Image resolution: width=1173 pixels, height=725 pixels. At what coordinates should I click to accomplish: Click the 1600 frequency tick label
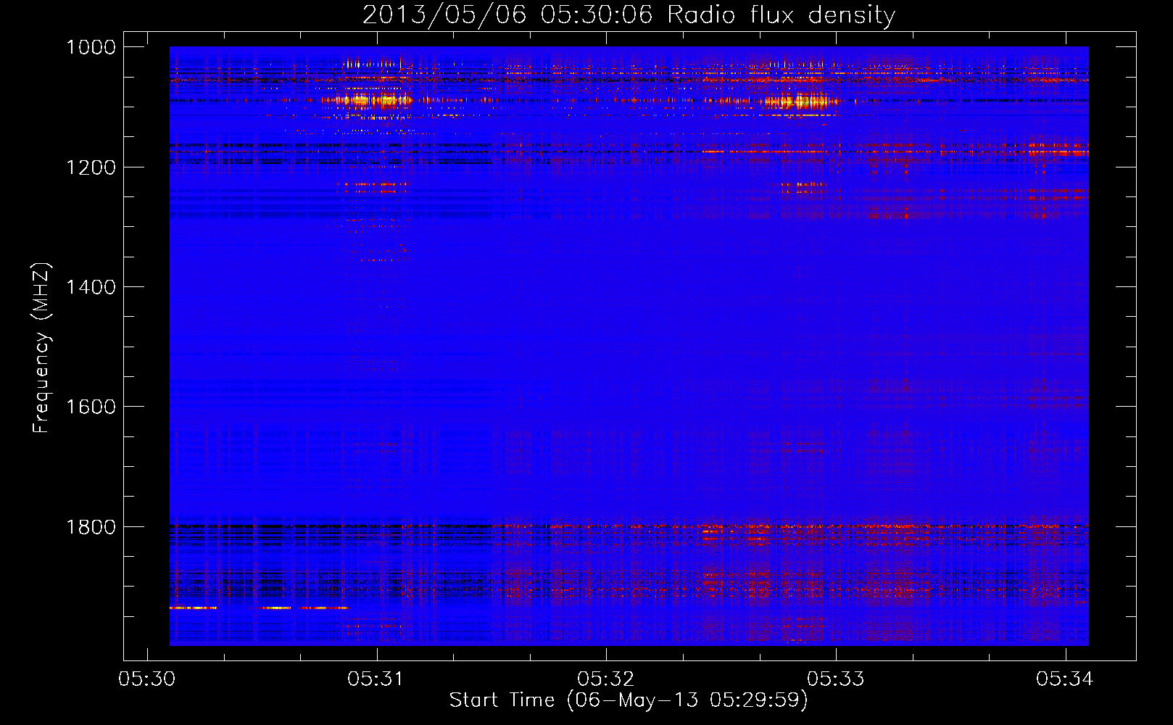point(91,407)
